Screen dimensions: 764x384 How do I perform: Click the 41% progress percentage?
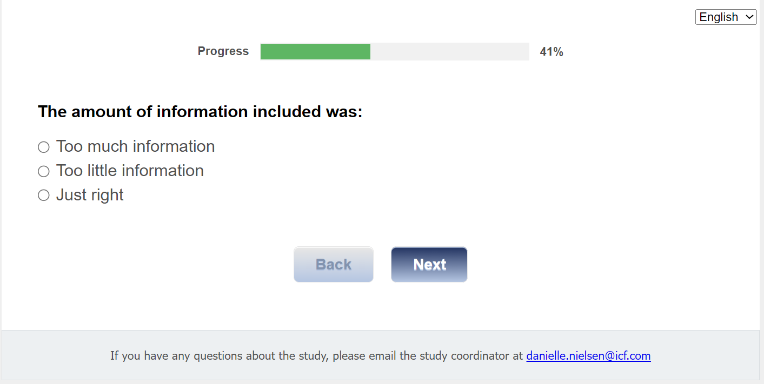(552, 52)
